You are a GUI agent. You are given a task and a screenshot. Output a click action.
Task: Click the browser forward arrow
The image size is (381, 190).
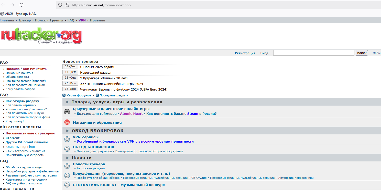tap(12, 5)
